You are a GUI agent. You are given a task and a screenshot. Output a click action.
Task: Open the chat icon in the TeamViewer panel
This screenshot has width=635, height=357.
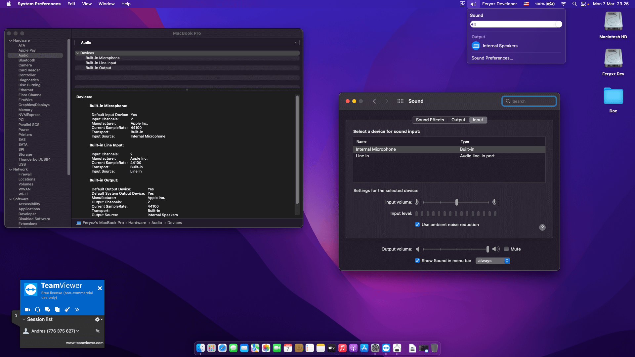(47, 310)
